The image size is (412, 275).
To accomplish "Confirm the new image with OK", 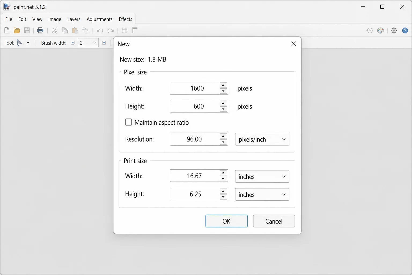I will [226, 221].
